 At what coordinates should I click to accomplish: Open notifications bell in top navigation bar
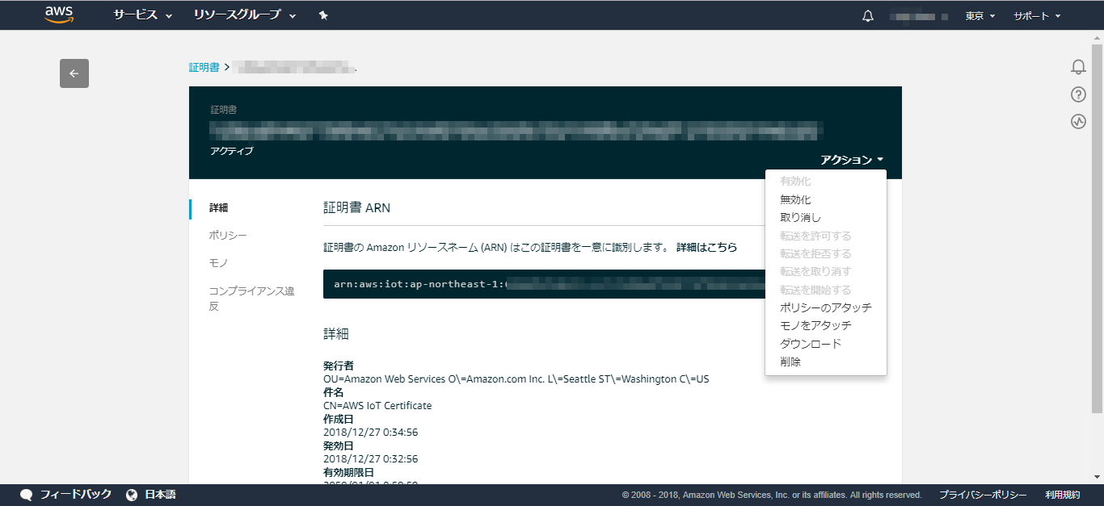[868, 15]
